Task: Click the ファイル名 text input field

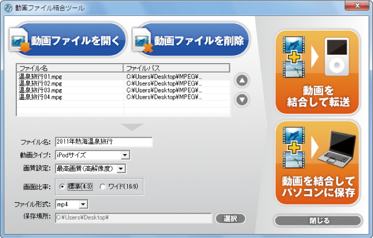Action: point(103,142)
